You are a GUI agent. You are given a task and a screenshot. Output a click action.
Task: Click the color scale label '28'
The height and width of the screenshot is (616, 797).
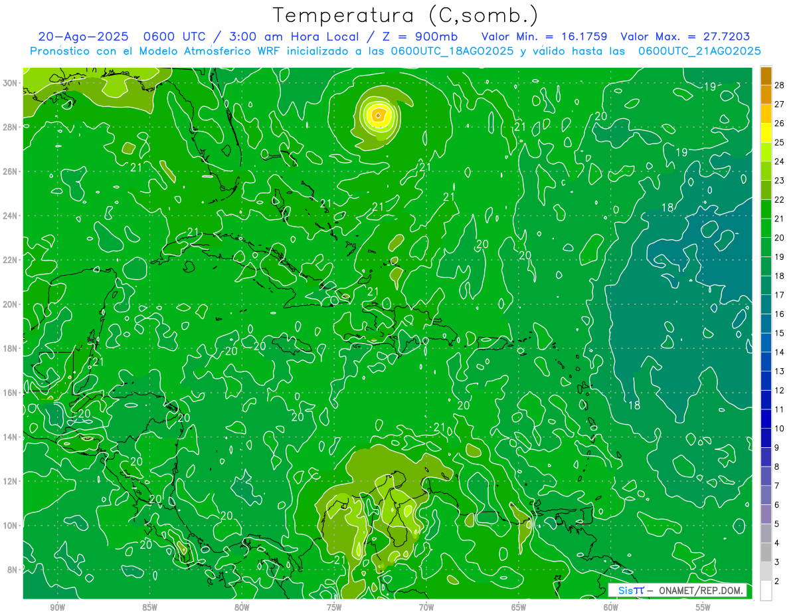780,84
